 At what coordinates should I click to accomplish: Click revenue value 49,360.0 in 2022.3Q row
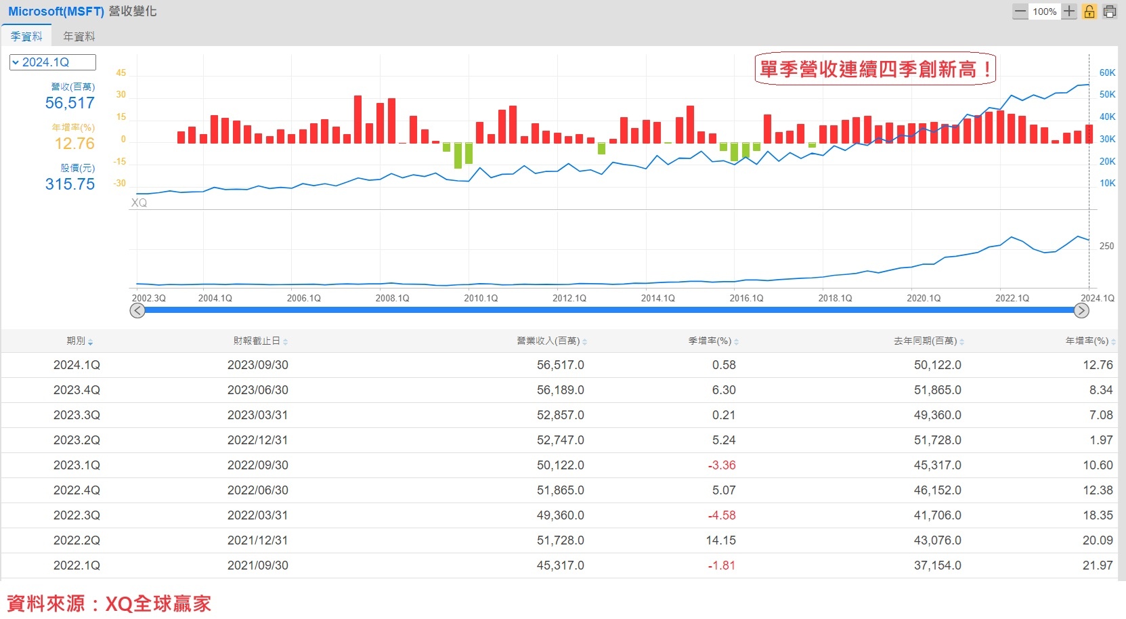click(561, 515)
